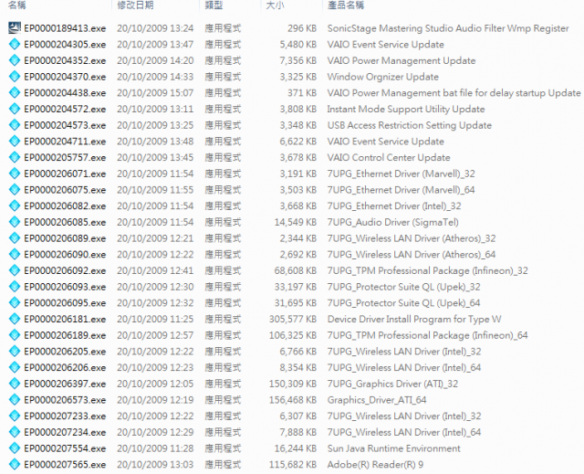Select file name EP0000207554.exe

65,448
